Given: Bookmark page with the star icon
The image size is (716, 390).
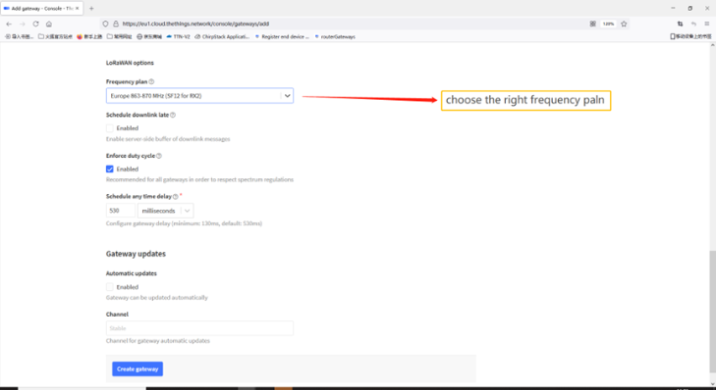Looking at the screenshot, I should tap(624, 24).
